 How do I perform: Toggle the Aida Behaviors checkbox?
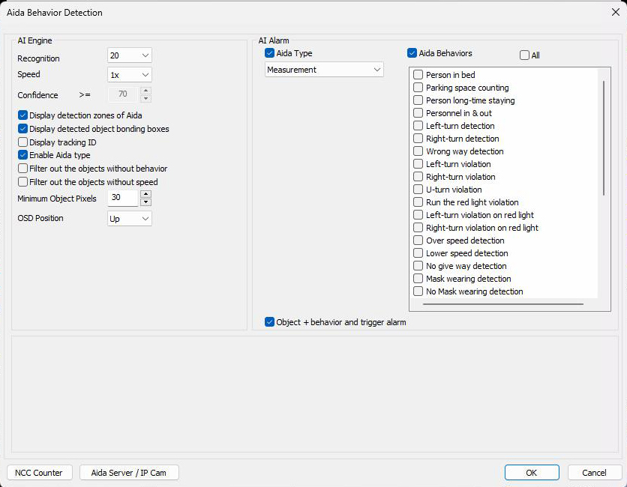pyautogui.click(x=412, y=52)
